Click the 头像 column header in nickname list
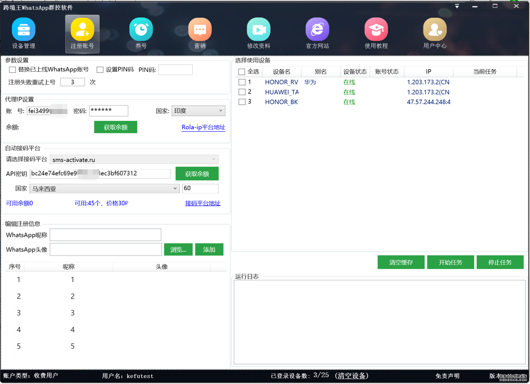 tap(162, 267)
